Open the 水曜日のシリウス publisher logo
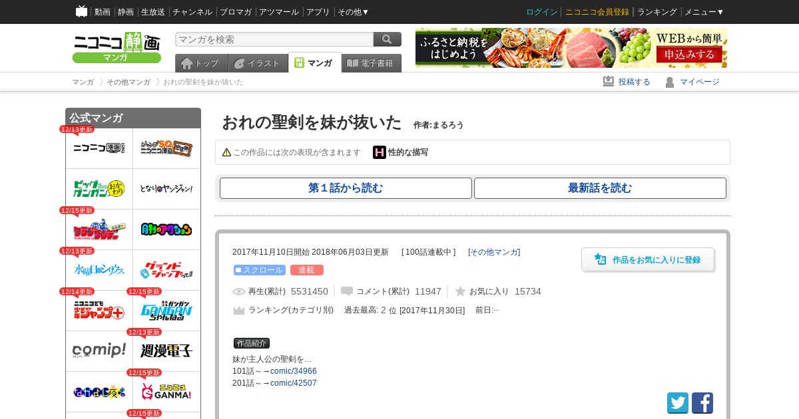Image resolution: width=799 pixels, height=419 pixels. [99, 270]
